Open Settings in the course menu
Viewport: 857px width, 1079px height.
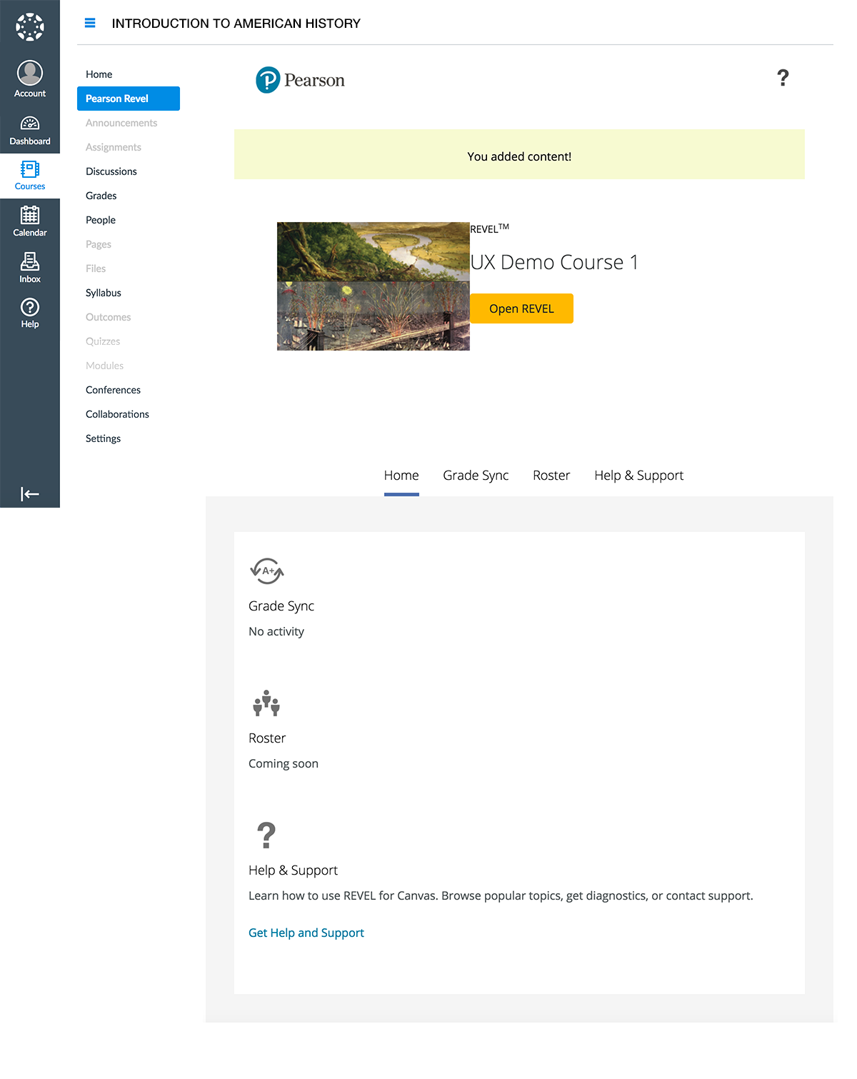pyautogui.click(x=104, y=438)
